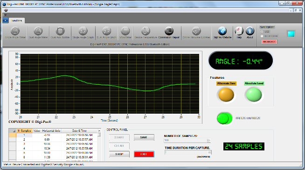Open the About info icon
The height and width of the screenshot is (170, 305).
[x=250, y=33]
